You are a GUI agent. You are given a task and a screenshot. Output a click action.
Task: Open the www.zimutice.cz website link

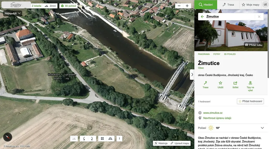coord(213,113)
